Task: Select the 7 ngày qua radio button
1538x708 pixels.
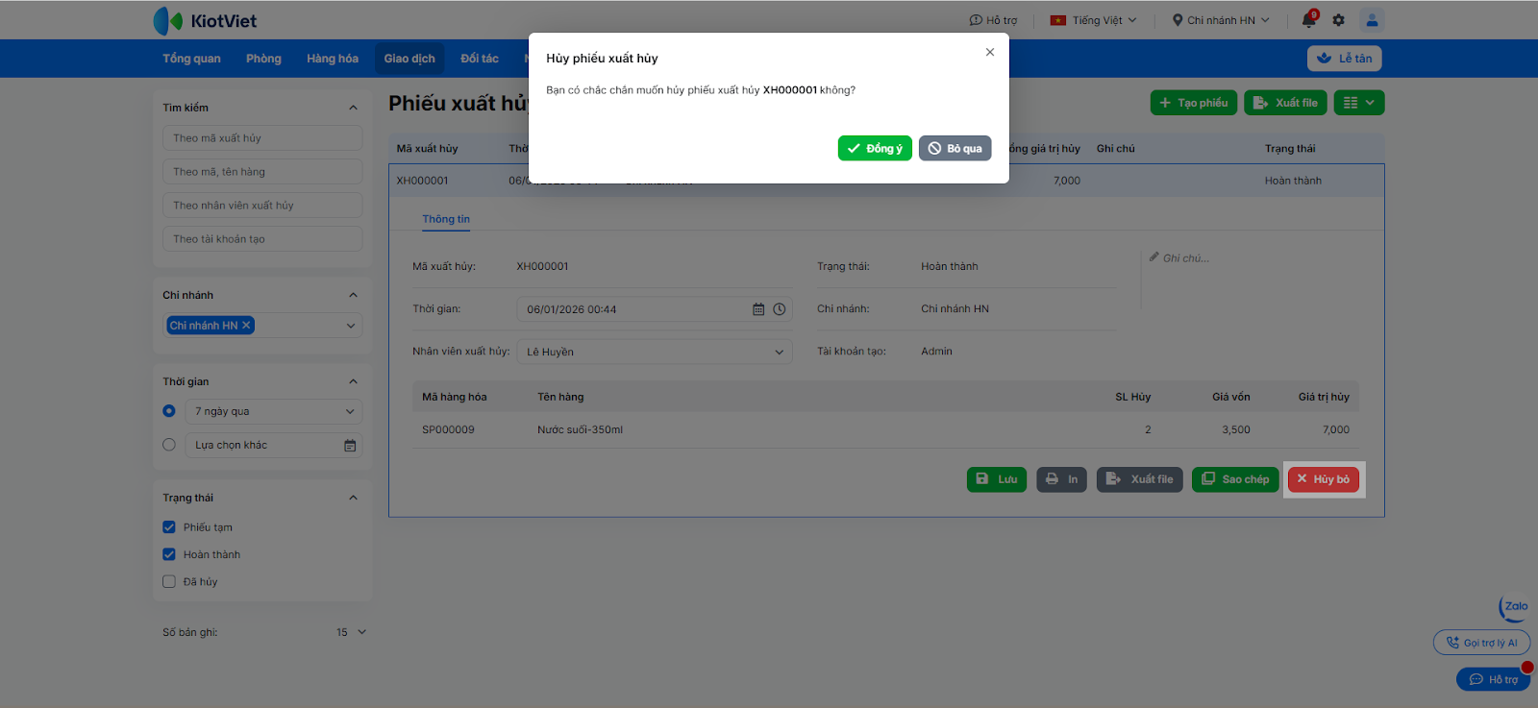Action: [x=169, y=411]
